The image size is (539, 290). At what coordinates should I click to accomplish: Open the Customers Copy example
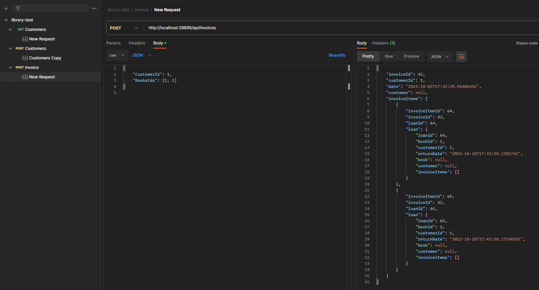(45, 58)
